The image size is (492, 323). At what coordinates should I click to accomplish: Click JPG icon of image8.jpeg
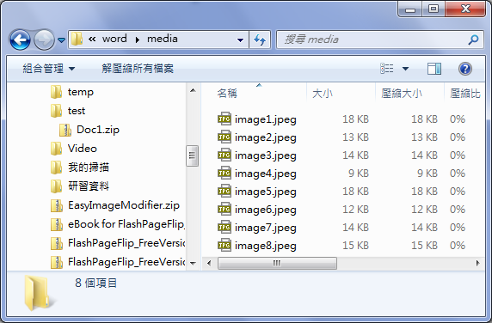click(224, 245)
